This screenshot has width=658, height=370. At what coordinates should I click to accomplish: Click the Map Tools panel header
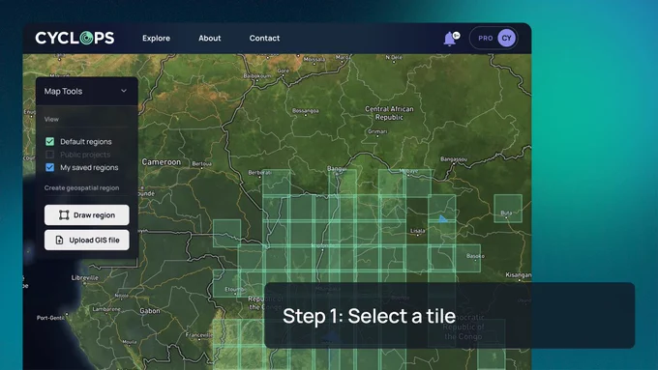pos(87,91)
